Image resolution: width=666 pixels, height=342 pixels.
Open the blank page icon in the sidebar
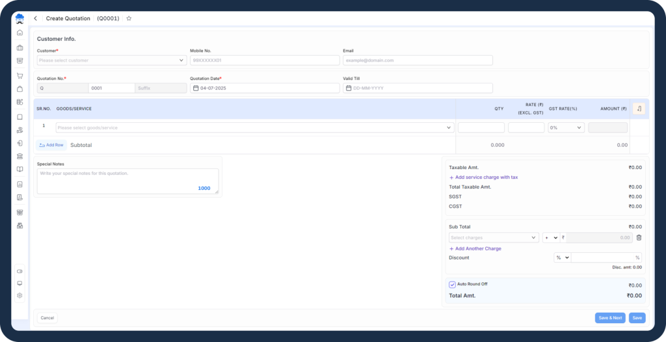tap(20, 117)
